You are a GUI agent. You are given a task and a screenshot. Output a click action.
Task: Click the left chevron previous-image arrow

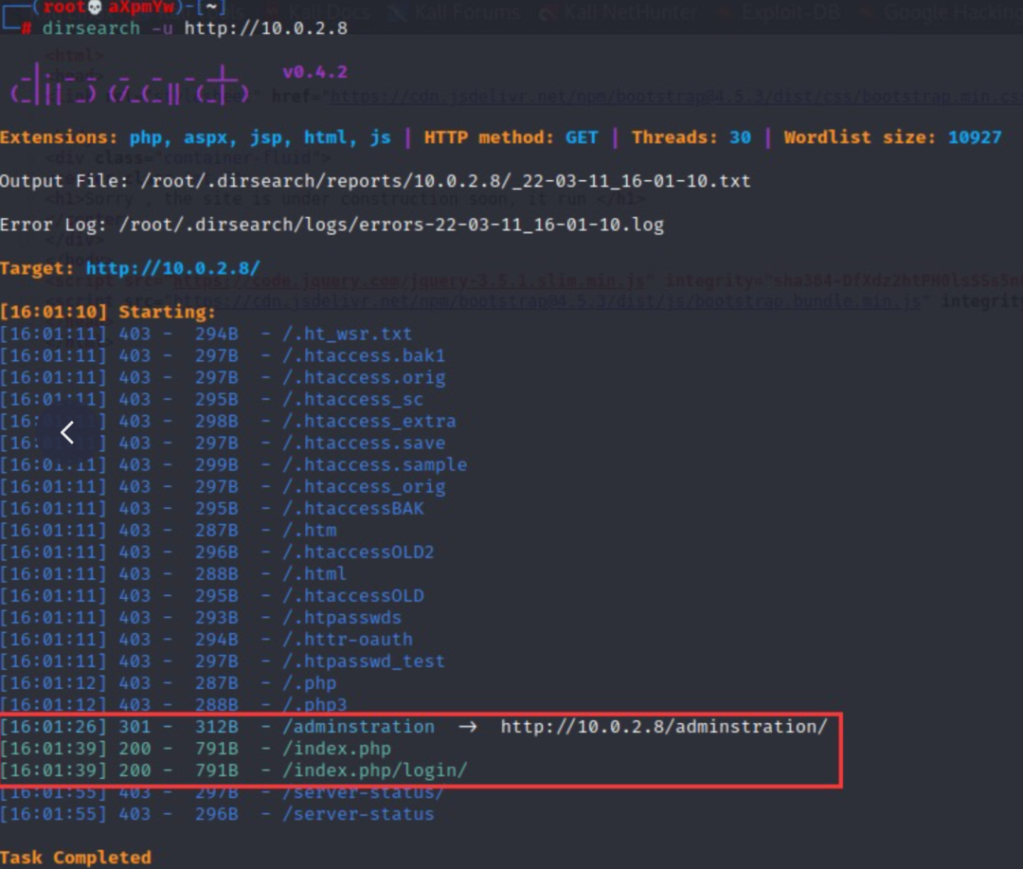(66, 432)
